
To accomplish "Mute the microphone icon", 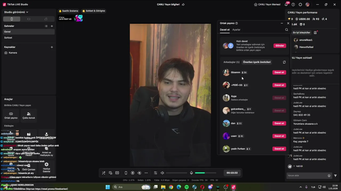I will 191,173.
